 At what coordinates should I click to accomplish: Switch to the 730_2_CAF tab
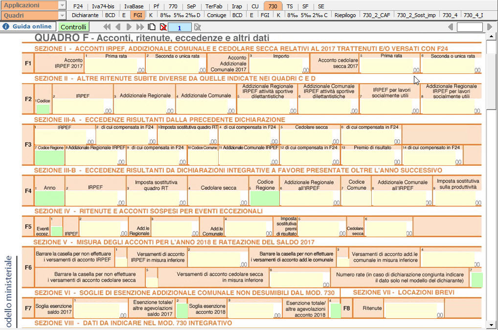[376, 15]
